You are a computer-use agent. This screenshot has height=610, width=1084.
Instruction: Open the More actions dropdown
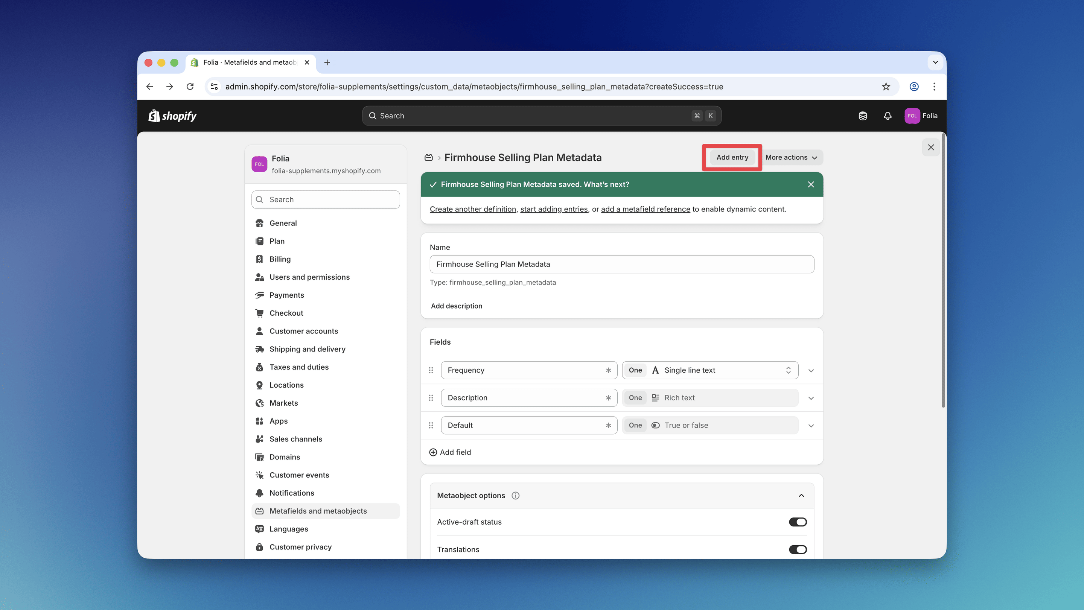pos(791,157)
